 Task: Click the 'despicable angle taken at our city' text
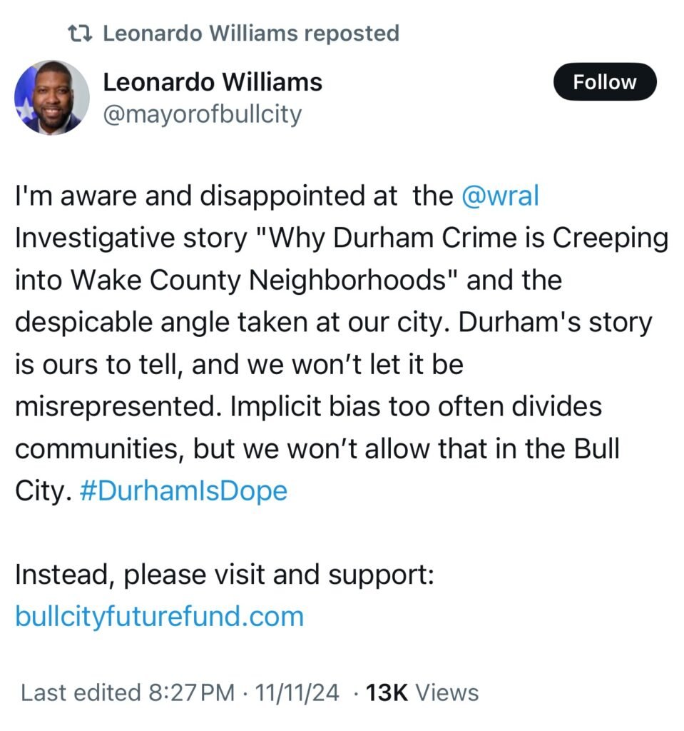tap(232, 323)
